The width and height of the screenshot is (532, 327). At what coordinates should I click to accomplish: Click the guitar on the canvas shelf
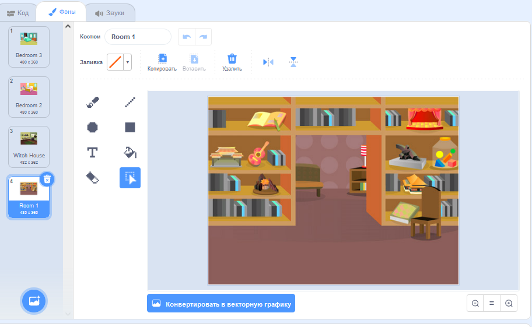258,154
